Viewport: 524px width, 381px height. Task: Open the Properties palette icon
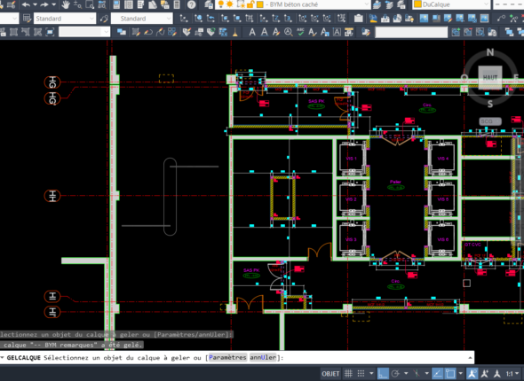tap(116, 4)
